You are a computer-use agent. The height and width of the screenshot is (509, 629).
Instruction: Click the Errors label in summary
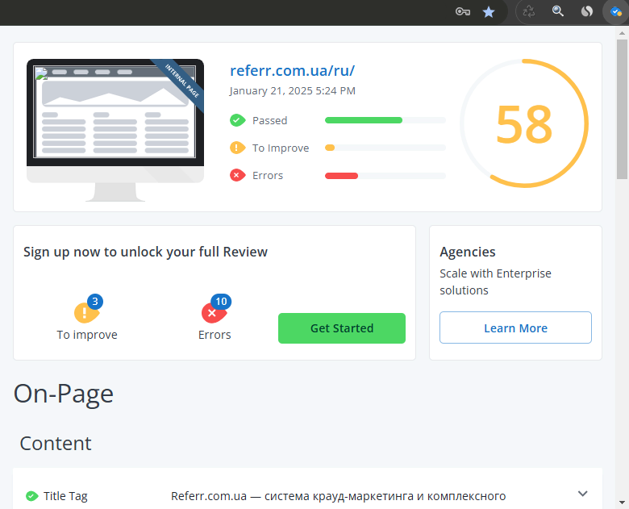[268, 175]
